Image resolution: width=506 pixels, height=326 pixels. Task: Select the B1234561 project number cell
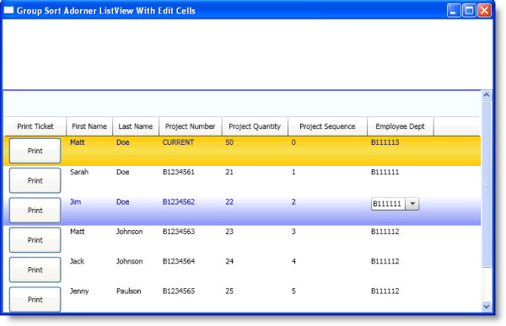(179, 172)
